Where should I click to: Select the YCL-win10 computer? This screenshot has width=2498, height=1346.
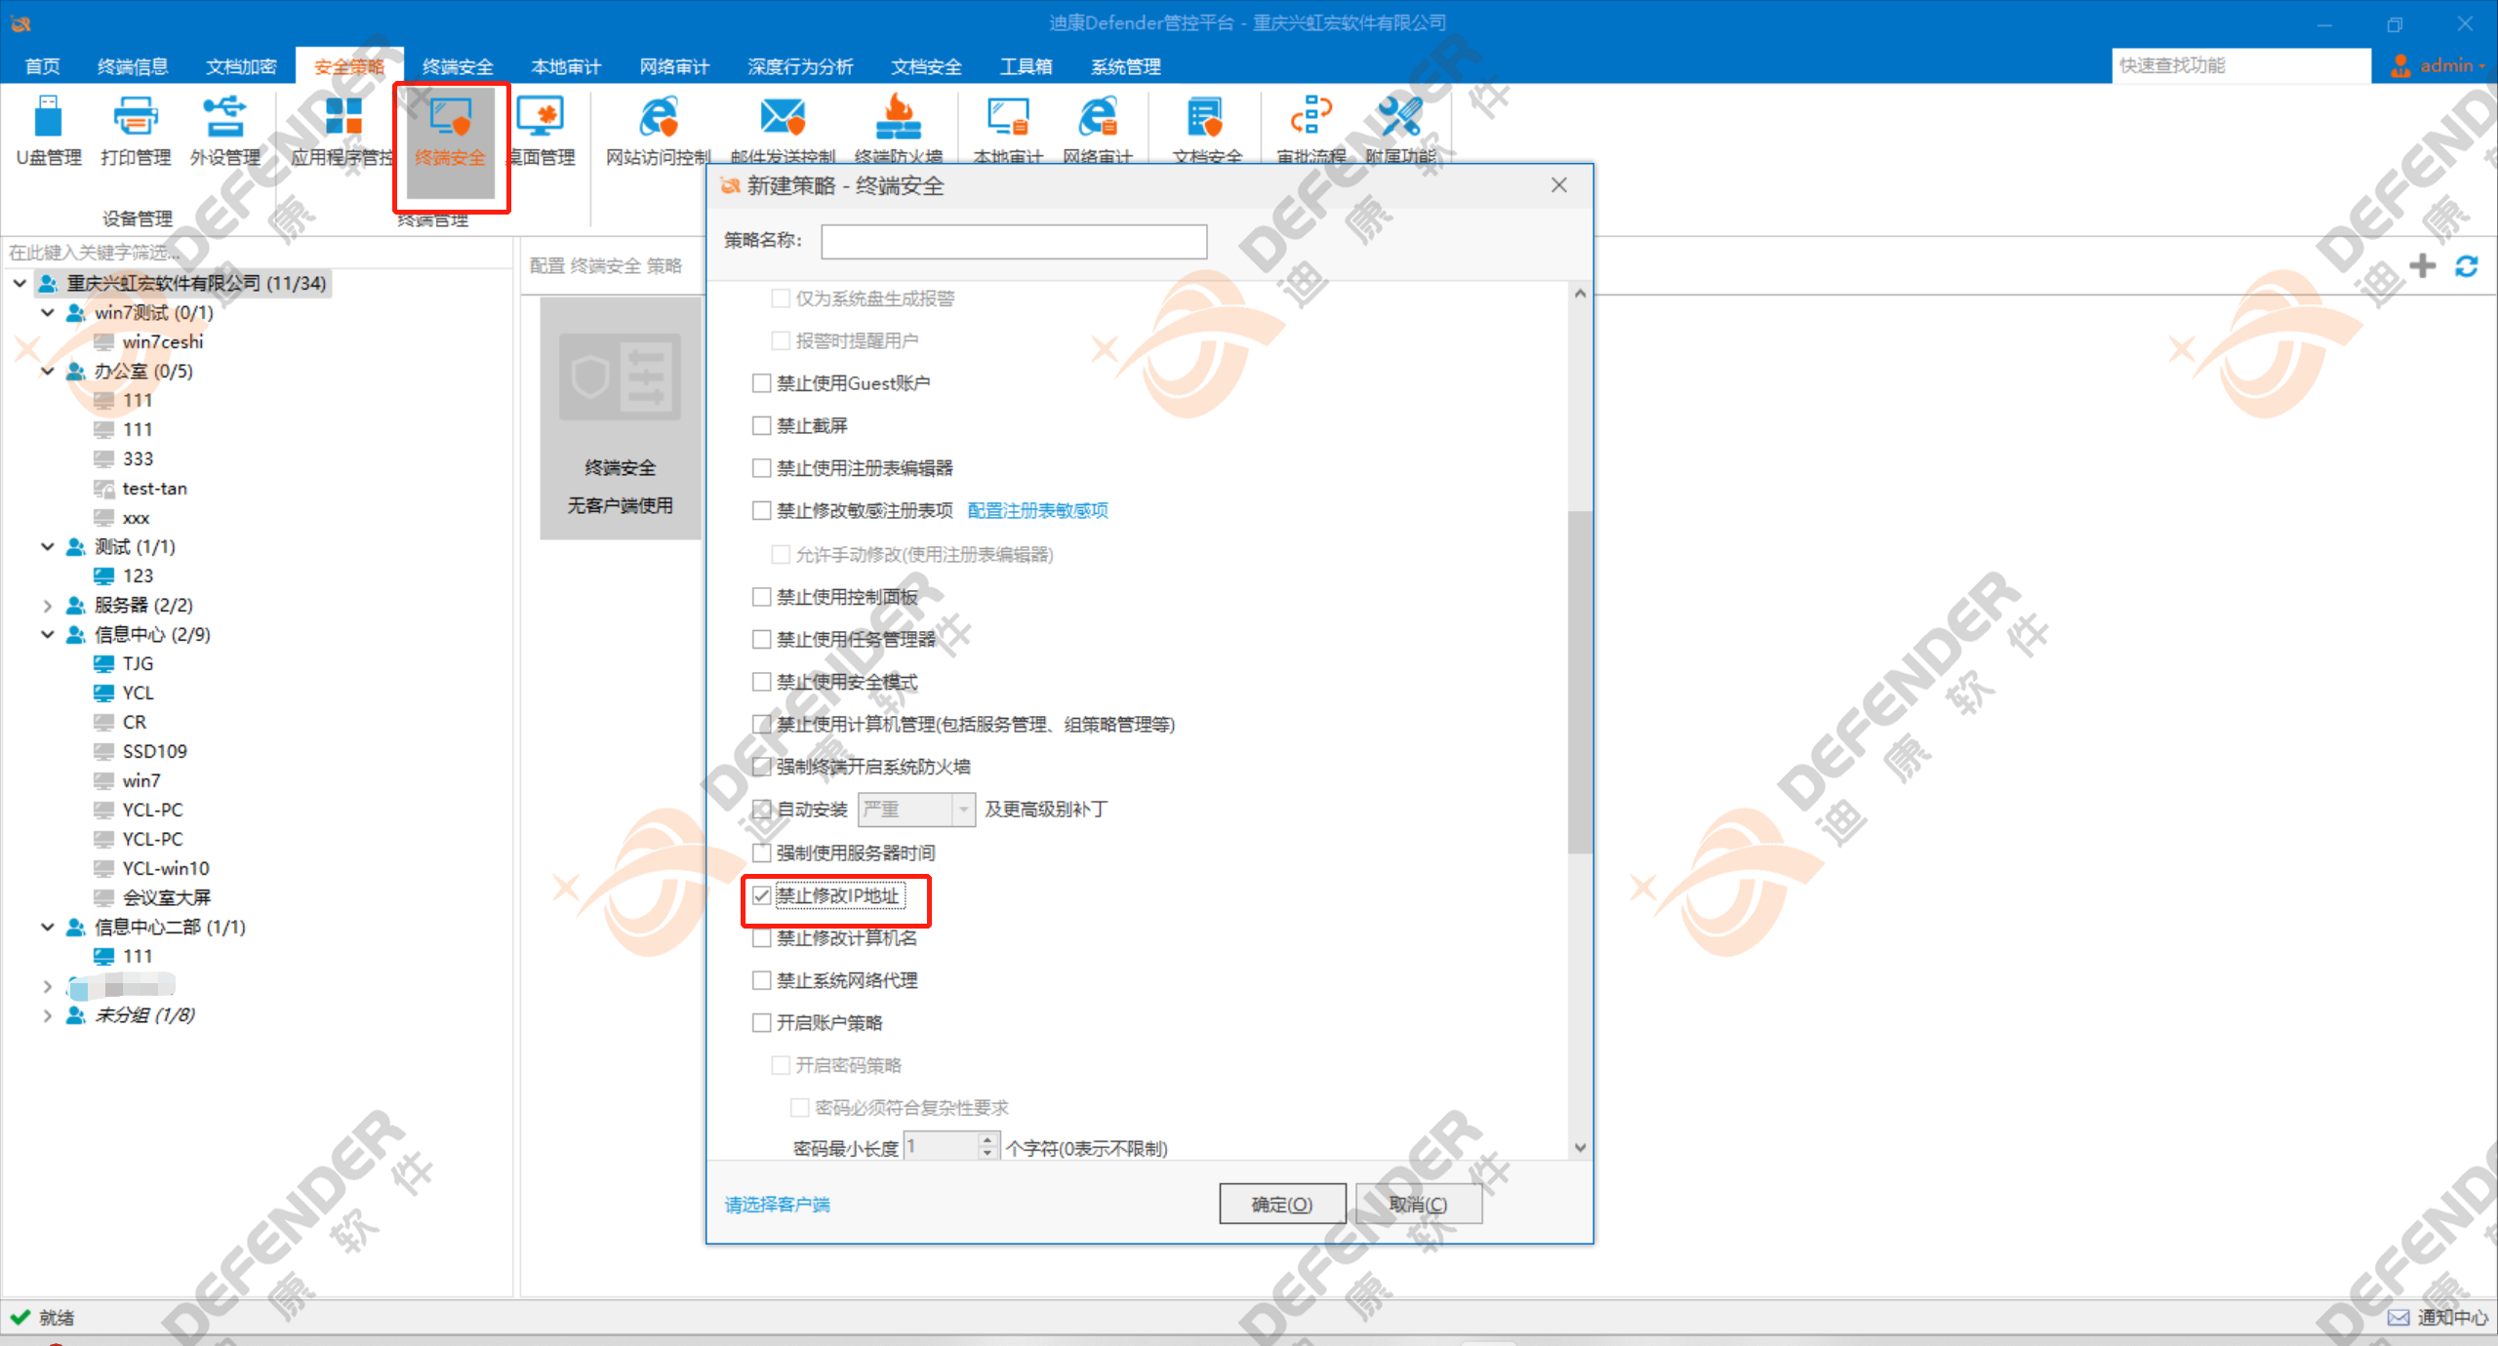pos(165,868)
